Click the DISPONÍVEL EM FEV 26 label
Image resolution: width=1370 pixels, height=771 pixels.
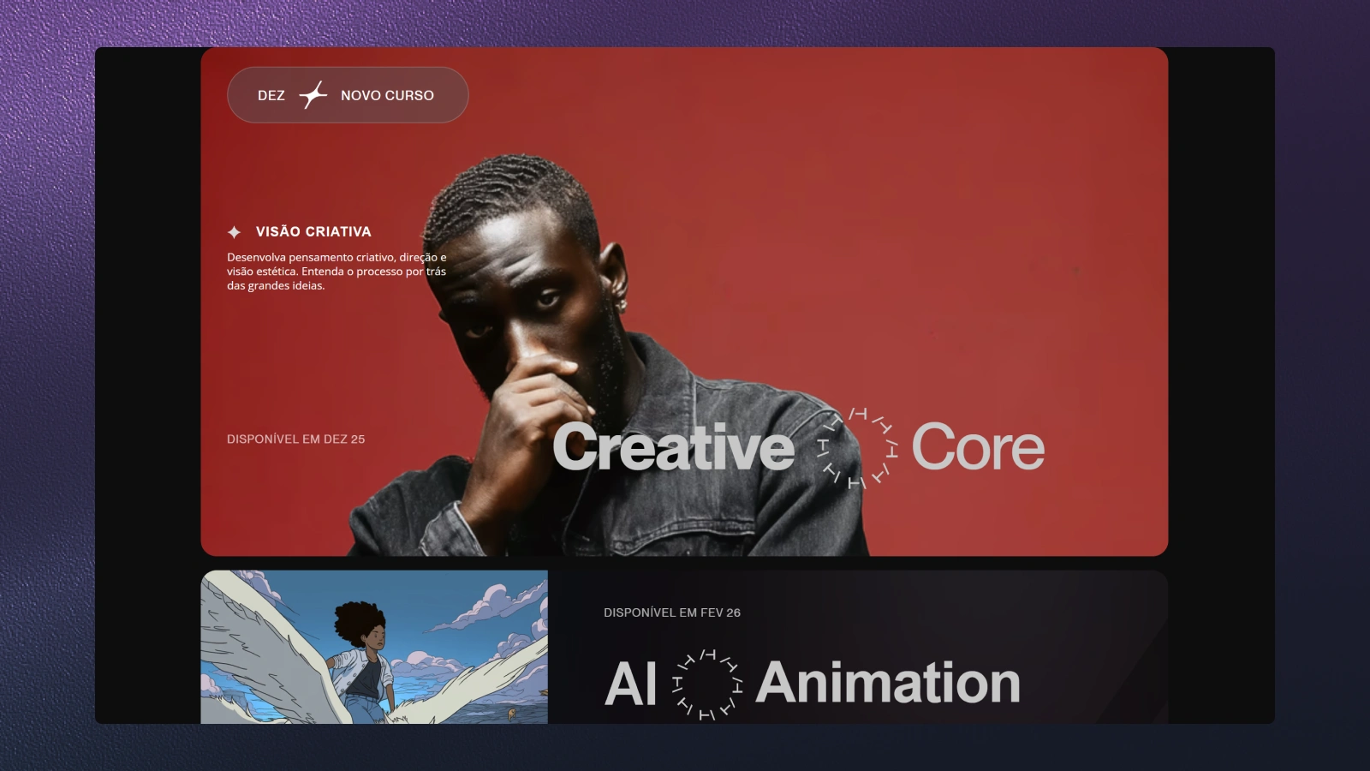coord(672,613)
